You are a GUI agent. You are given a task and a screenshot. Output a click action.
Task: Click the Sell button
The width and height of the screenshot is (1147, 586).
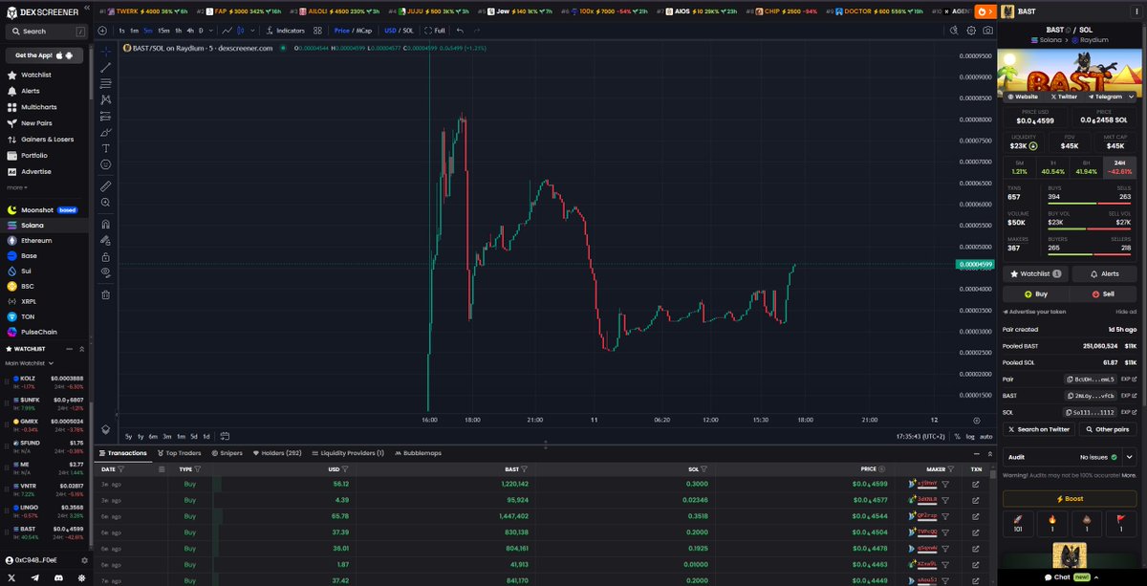coord(1105,294)
